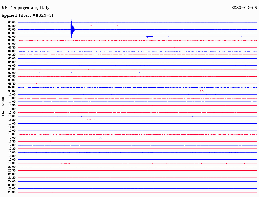Click the 18:00 noisy blue trace
This screenshot has height=197, width=259.
click(x=137, y=152)
